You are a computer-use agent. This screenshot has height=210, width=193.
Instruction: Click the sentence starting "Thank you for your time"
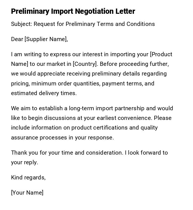(67, 153)
